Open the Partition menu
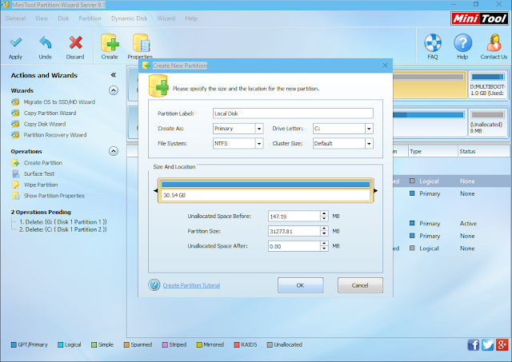Viewport: 512px width, 362px height. coord(90,18)
